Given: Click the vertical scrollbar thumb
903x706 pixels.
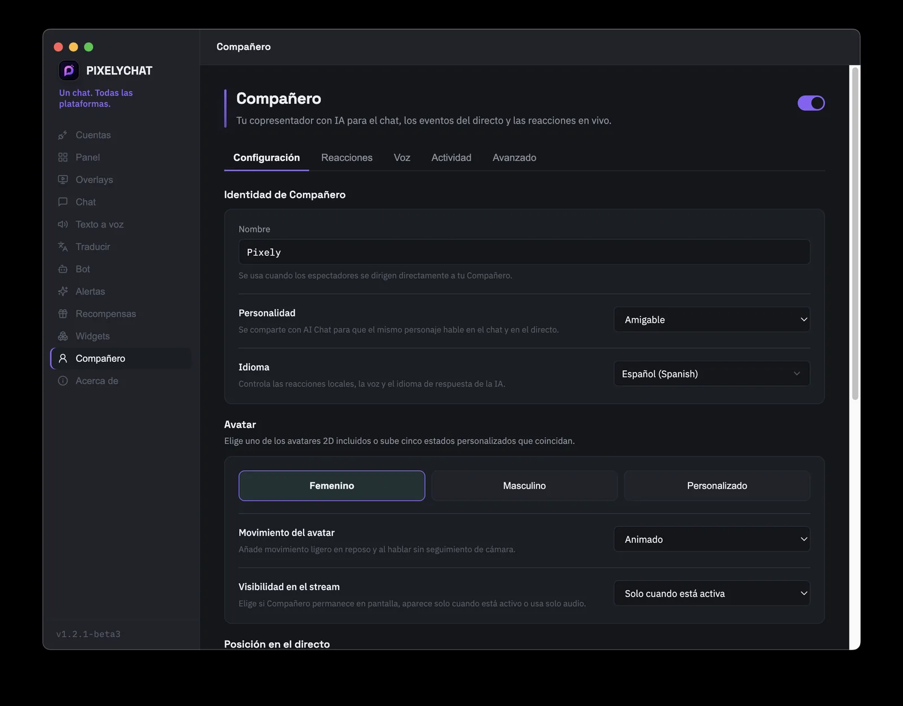Looking at the screenshot, I should pos(855,234).
